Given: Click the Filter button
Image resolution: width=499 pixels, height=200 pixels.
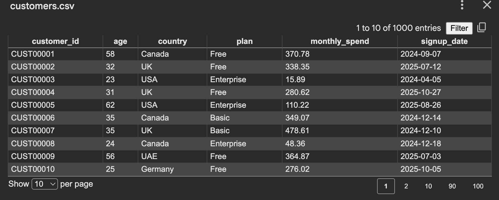Looking at the screenshot, I should coord(459,28).
